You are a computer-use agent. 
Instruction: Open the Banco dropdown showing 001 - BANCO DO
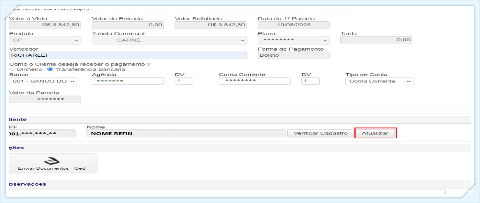tap(43, 81)
